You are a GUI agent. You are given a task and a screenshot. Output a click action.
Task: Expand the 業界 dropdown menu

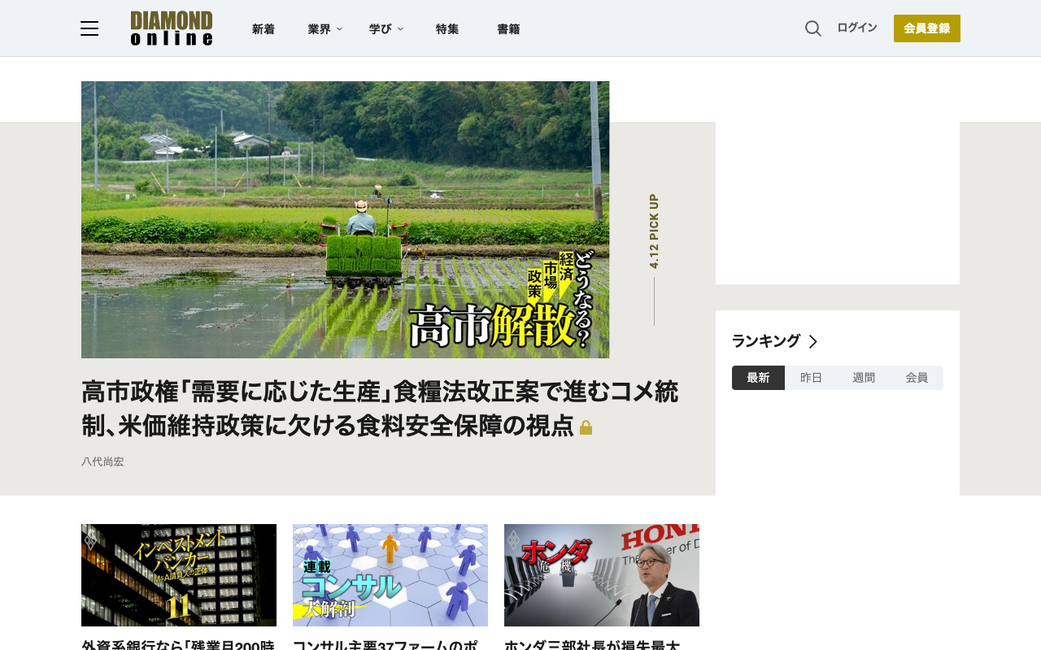coord(324,29)
